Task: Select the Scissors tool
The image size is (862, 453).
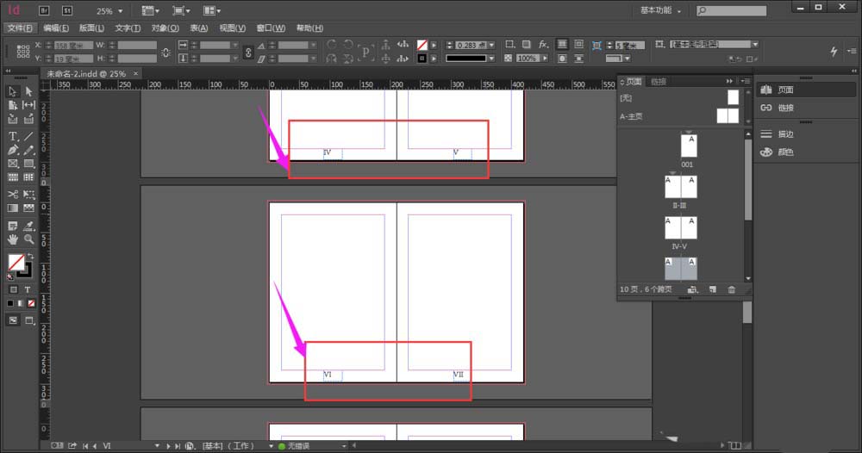Action: 13,195
